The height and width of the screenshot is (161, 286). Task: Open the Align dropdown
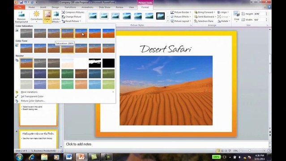point(223,12)
